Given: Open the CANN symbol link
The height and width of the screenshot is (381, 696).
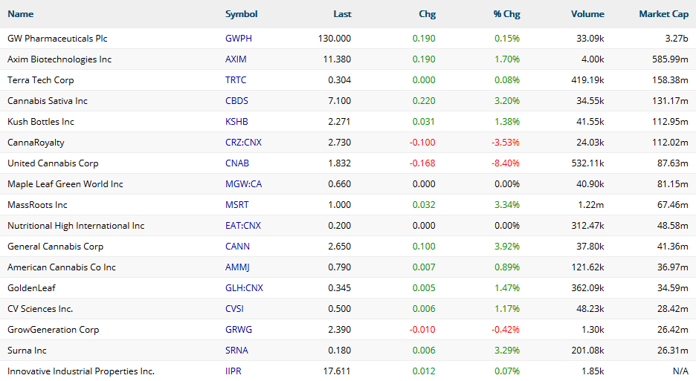Looking at the screenshot, I should click(237, 247).
